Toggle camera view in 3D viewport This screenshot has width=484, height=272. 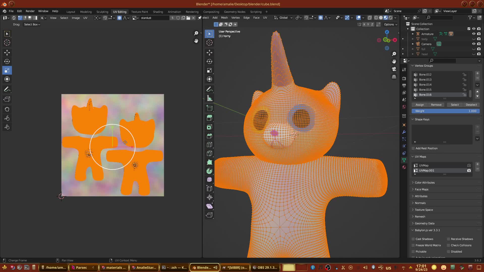pos(394,69)
